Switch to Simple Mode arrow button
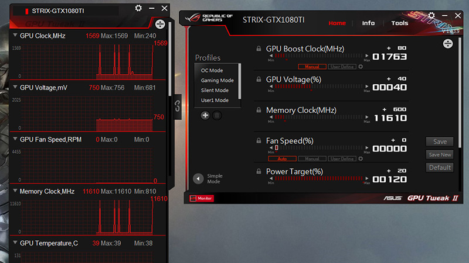This screenshot has height=263, width=469. point(198,179)
